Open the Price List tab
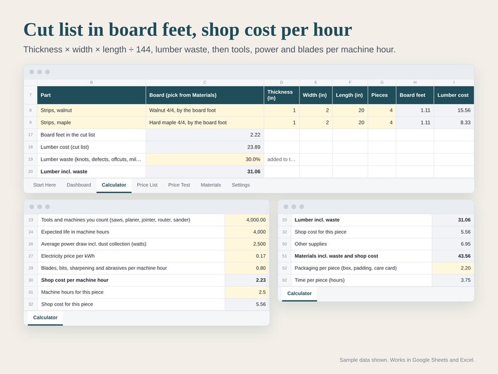The height and width of the screenshot is (374, 498). click(x=147, y=185)
